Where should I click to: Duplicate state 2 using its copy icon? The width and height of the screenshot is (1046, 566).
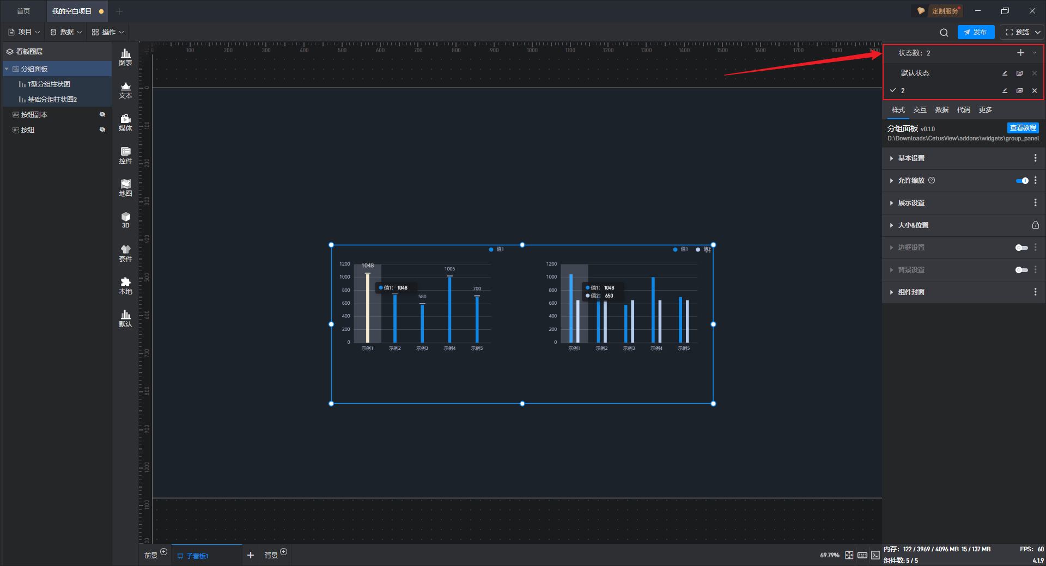click(x=1019, y=91)
